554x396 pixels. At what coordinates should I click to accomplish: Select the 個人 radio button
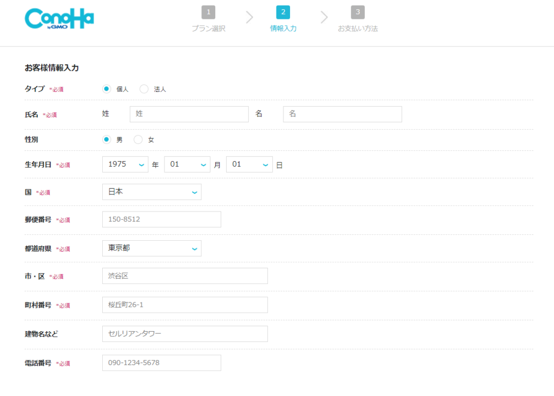point(107,89)
